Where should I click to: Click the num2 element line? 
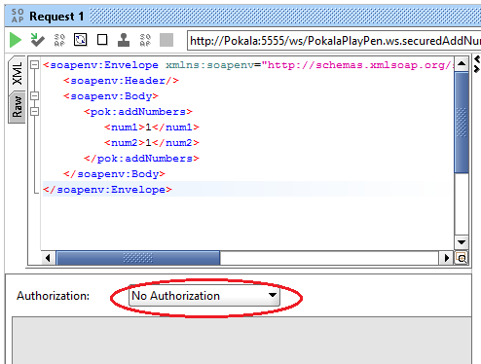(x=152, y=143)
